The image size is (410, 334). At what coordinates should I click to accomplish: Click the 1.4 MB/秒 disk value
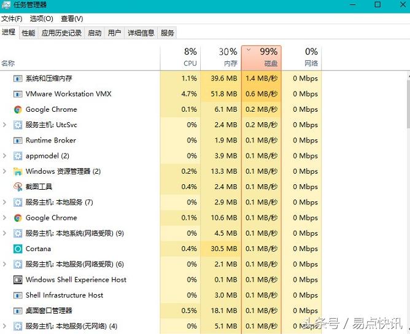tap(261, 79)
